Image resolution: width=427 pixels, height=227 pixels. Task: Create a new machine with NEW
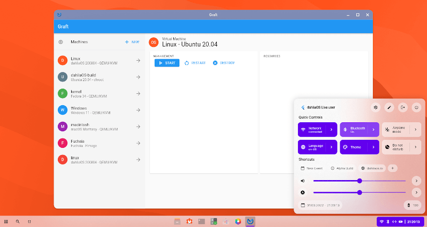pos(132,42)
